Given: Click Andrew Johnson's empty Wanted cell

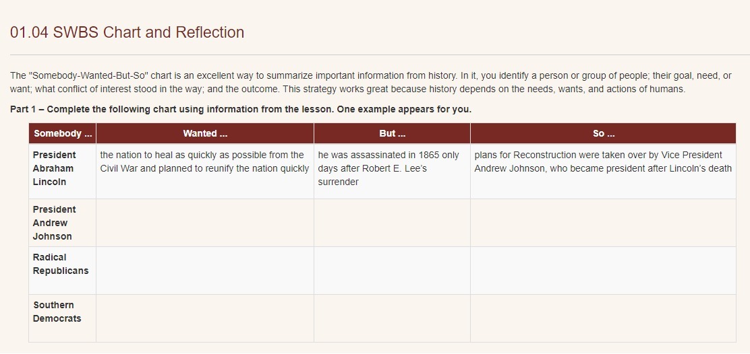Looking at the screenshot, I should point(205,223).
